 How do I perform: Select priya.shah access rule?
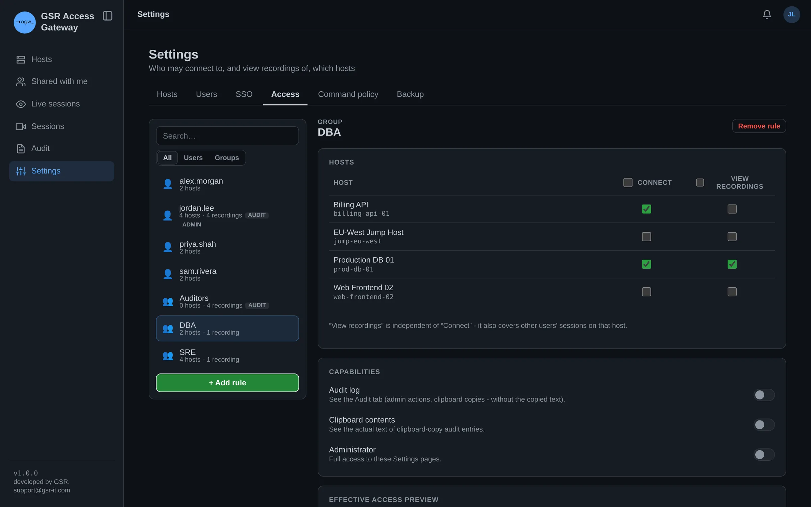click(x=227, y=247)
